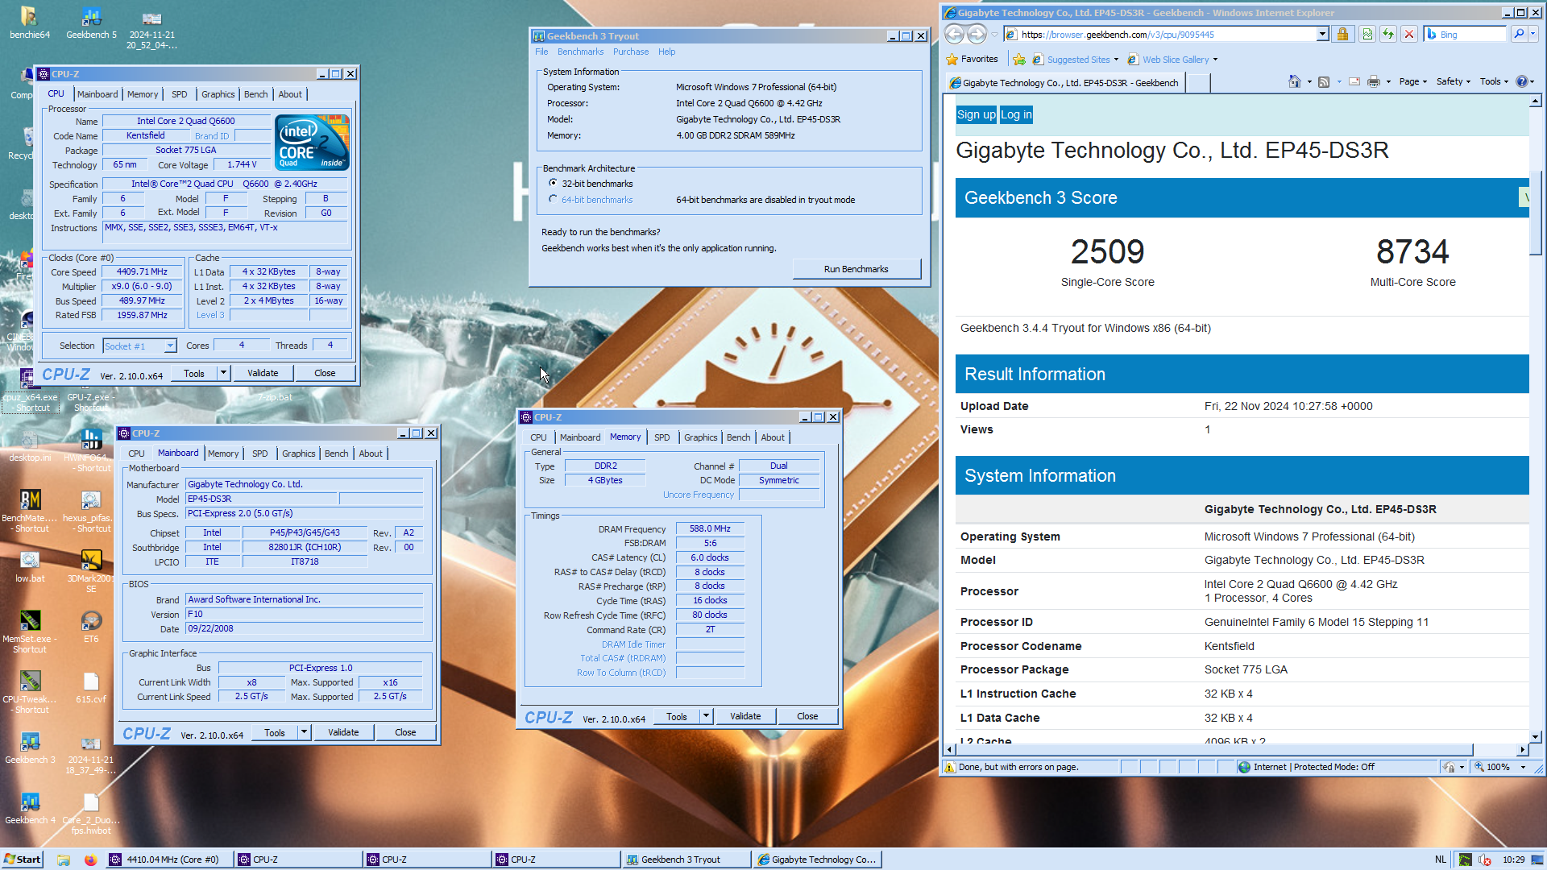The height and width of the screenshot is (870, 1547).
Task: Select the HWiNFO64 shortcut on desktop
Action: point(91,449)
